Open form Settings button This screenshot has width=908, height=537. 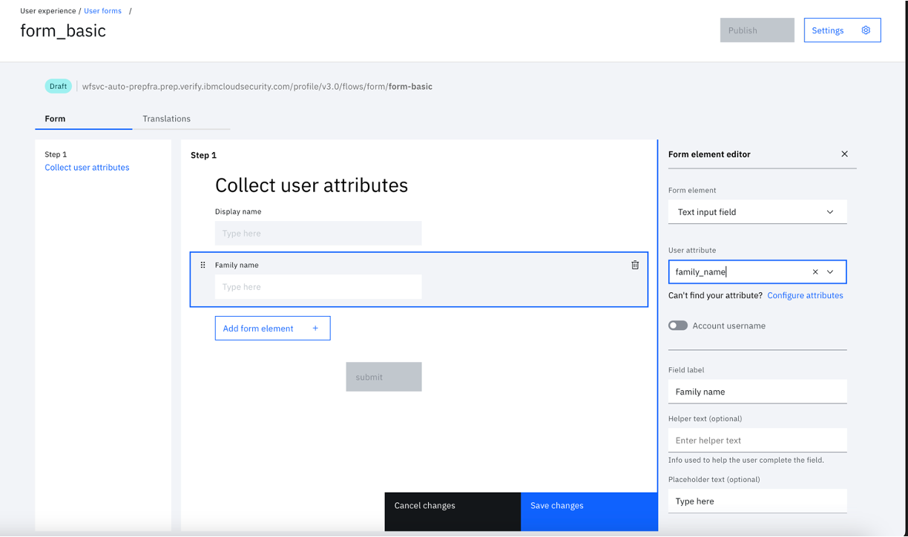(x=842, y=30)
